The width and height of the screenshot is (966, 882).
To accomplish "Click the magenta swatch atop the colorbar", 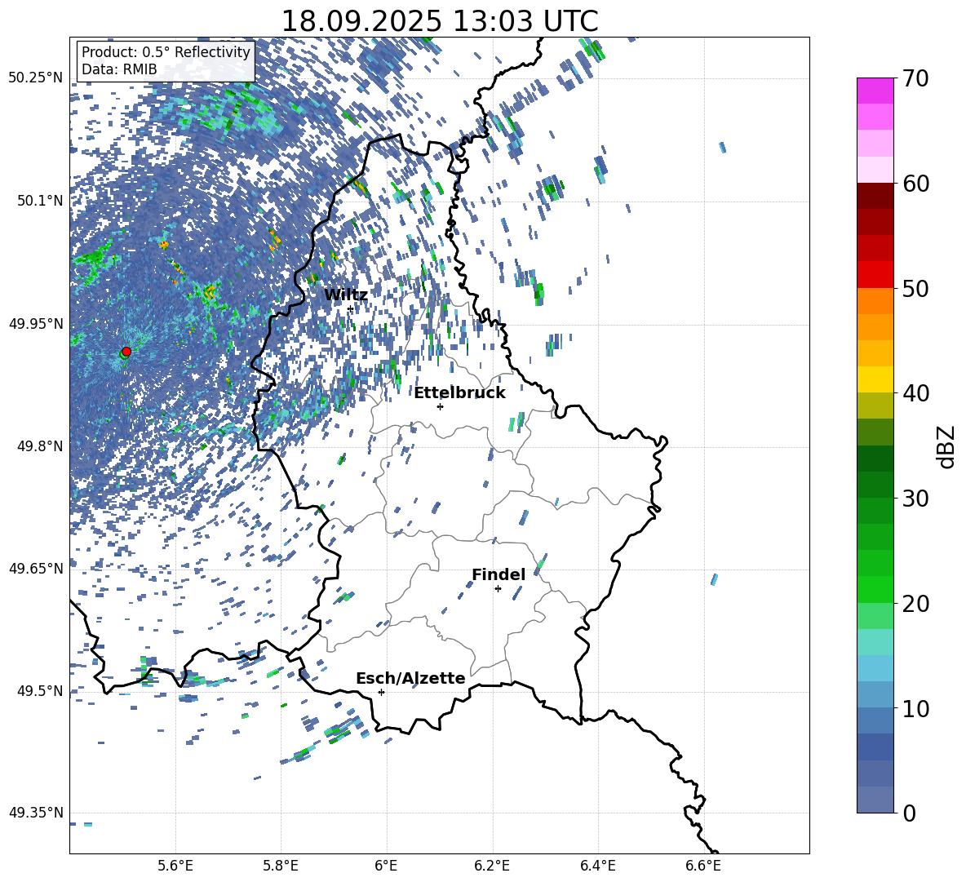I will coord(875,91).
